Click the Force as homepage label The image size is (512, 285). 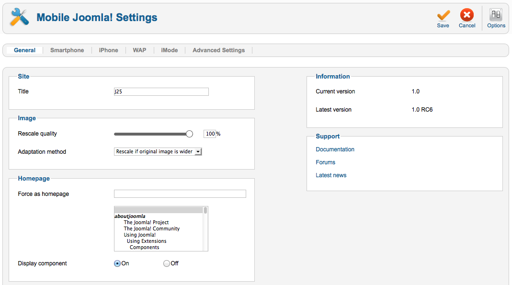click(43, 194)
